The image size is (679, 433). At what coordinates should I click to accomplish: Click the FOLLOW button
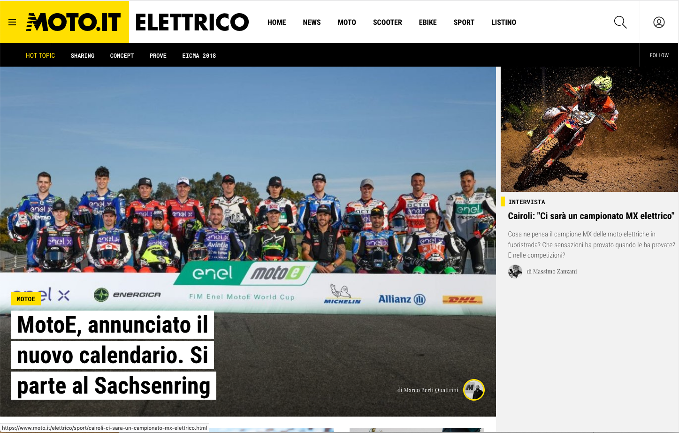pyautogui.click(x=659, y=55)
